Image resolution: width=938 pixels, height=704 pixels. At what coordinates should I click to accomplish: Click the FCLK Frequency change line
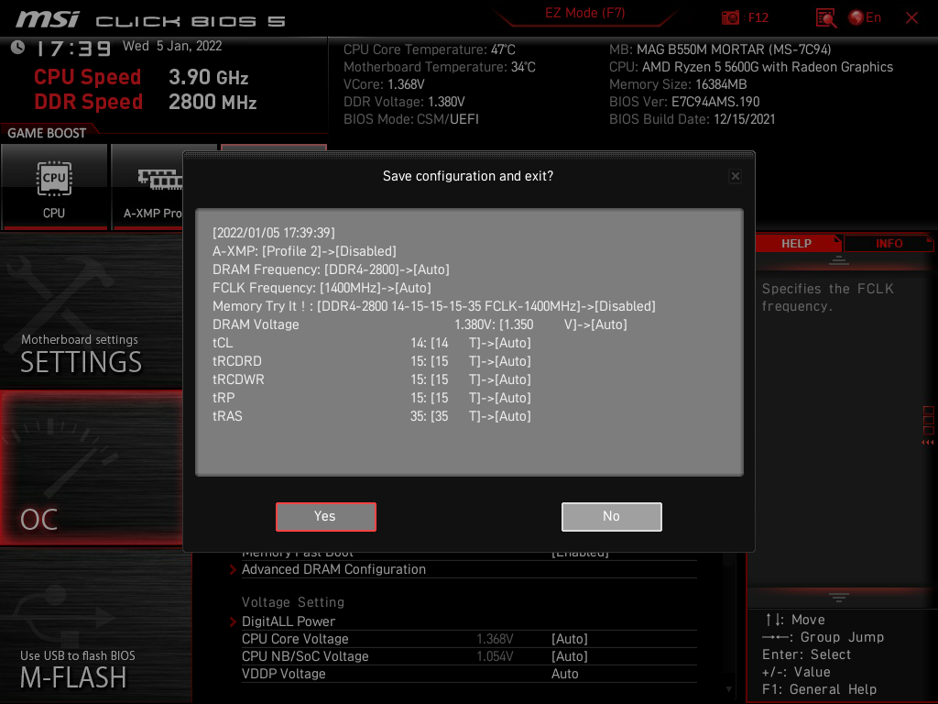click(x=322, y=288)
